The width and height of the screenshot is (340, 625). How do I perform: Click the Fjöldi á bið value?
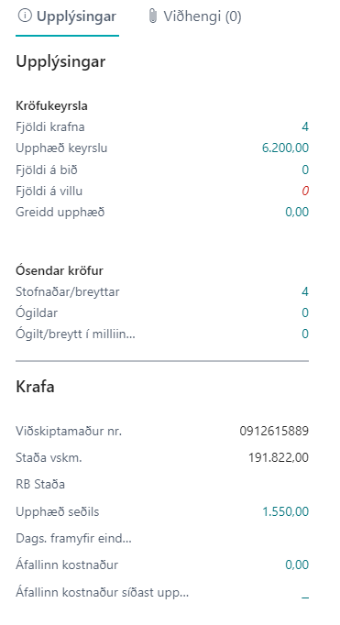(x=305, y=170)
